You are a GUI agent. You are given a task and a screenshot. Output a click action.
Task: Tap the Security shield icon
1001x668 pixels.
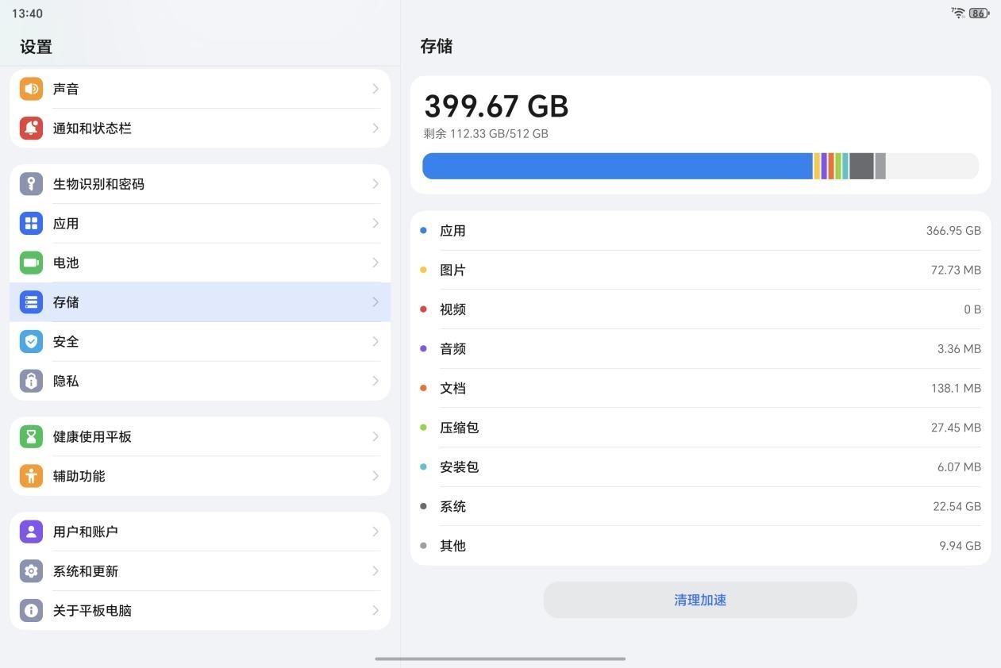31,342
